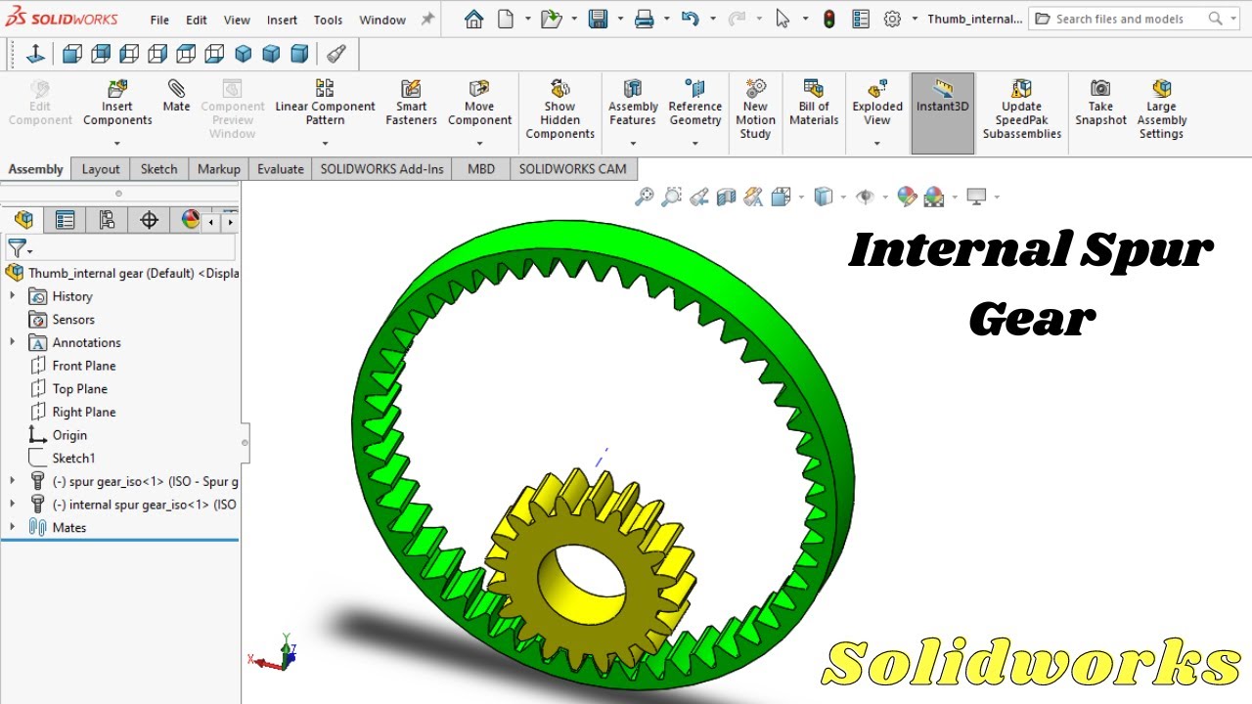
Task: Undo the last action
Action: click(x=690, y=19)
